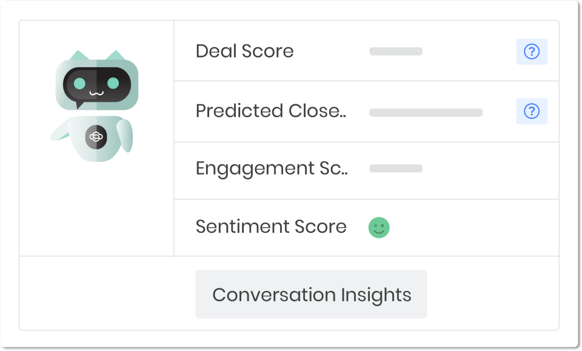The width and height of the screenshot is (582, 351).
Task: Click the circular logo badge on robot's chest
Action: (x=96, y=136)
